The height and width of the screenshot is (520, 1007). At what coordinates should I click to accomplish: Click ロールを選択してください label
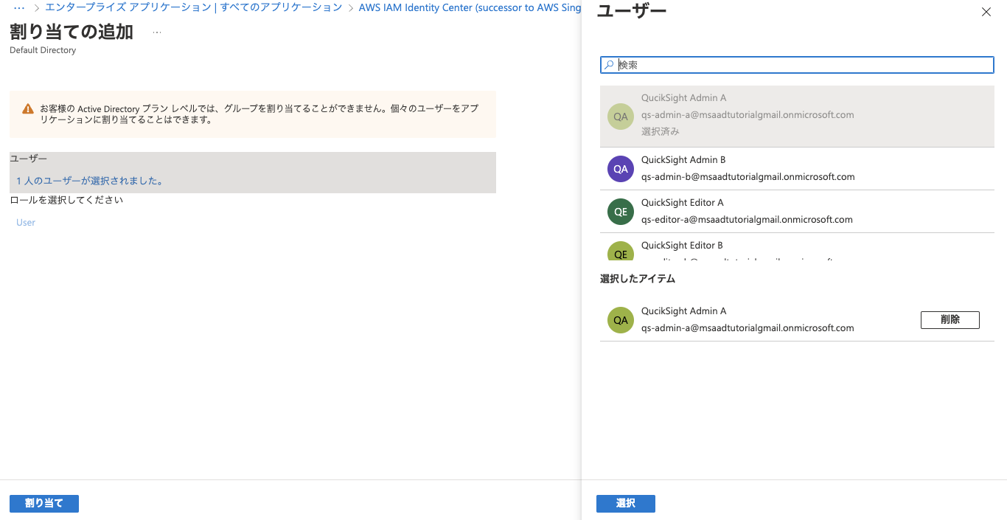(x=66, y=200)
